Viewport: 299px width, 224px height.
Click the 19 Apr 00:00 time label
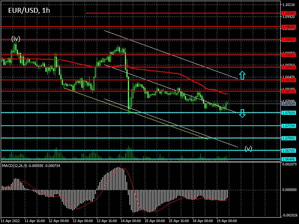click(x=226, y=221)
